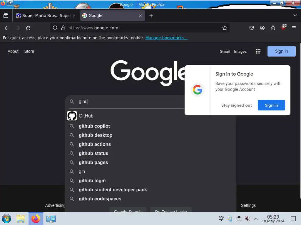Open the extensions puzzle icon

[x=273, y=28]
